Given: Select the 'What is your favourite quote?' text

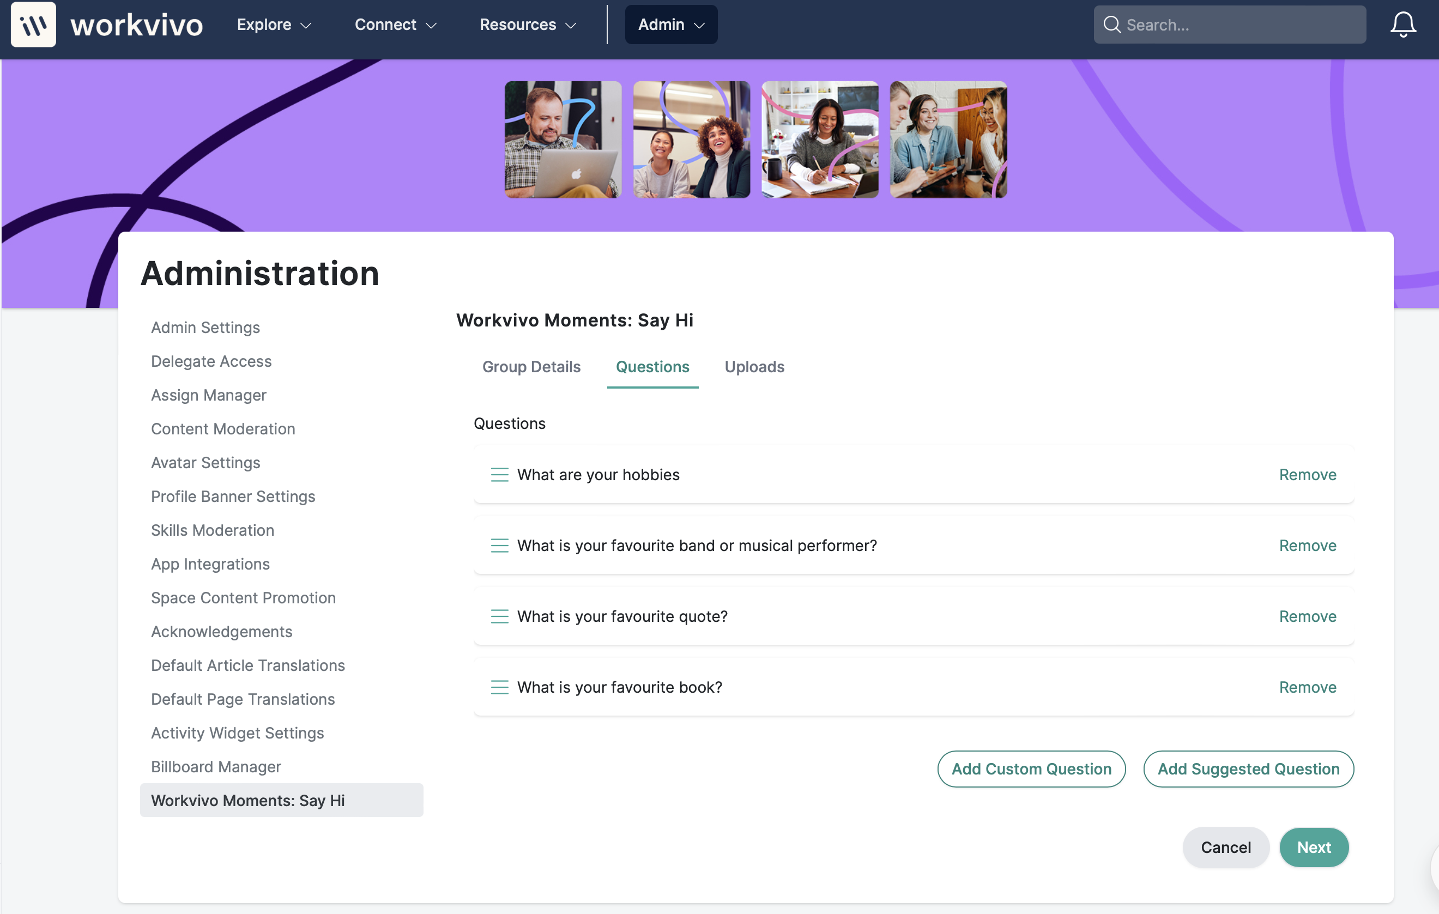Looking at the screenshot, I should click(x=622, y=616).
